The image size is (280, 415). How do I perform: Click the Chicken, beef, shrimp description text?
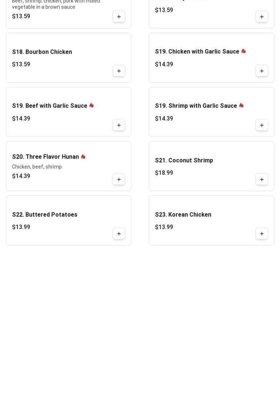(37, 167)
